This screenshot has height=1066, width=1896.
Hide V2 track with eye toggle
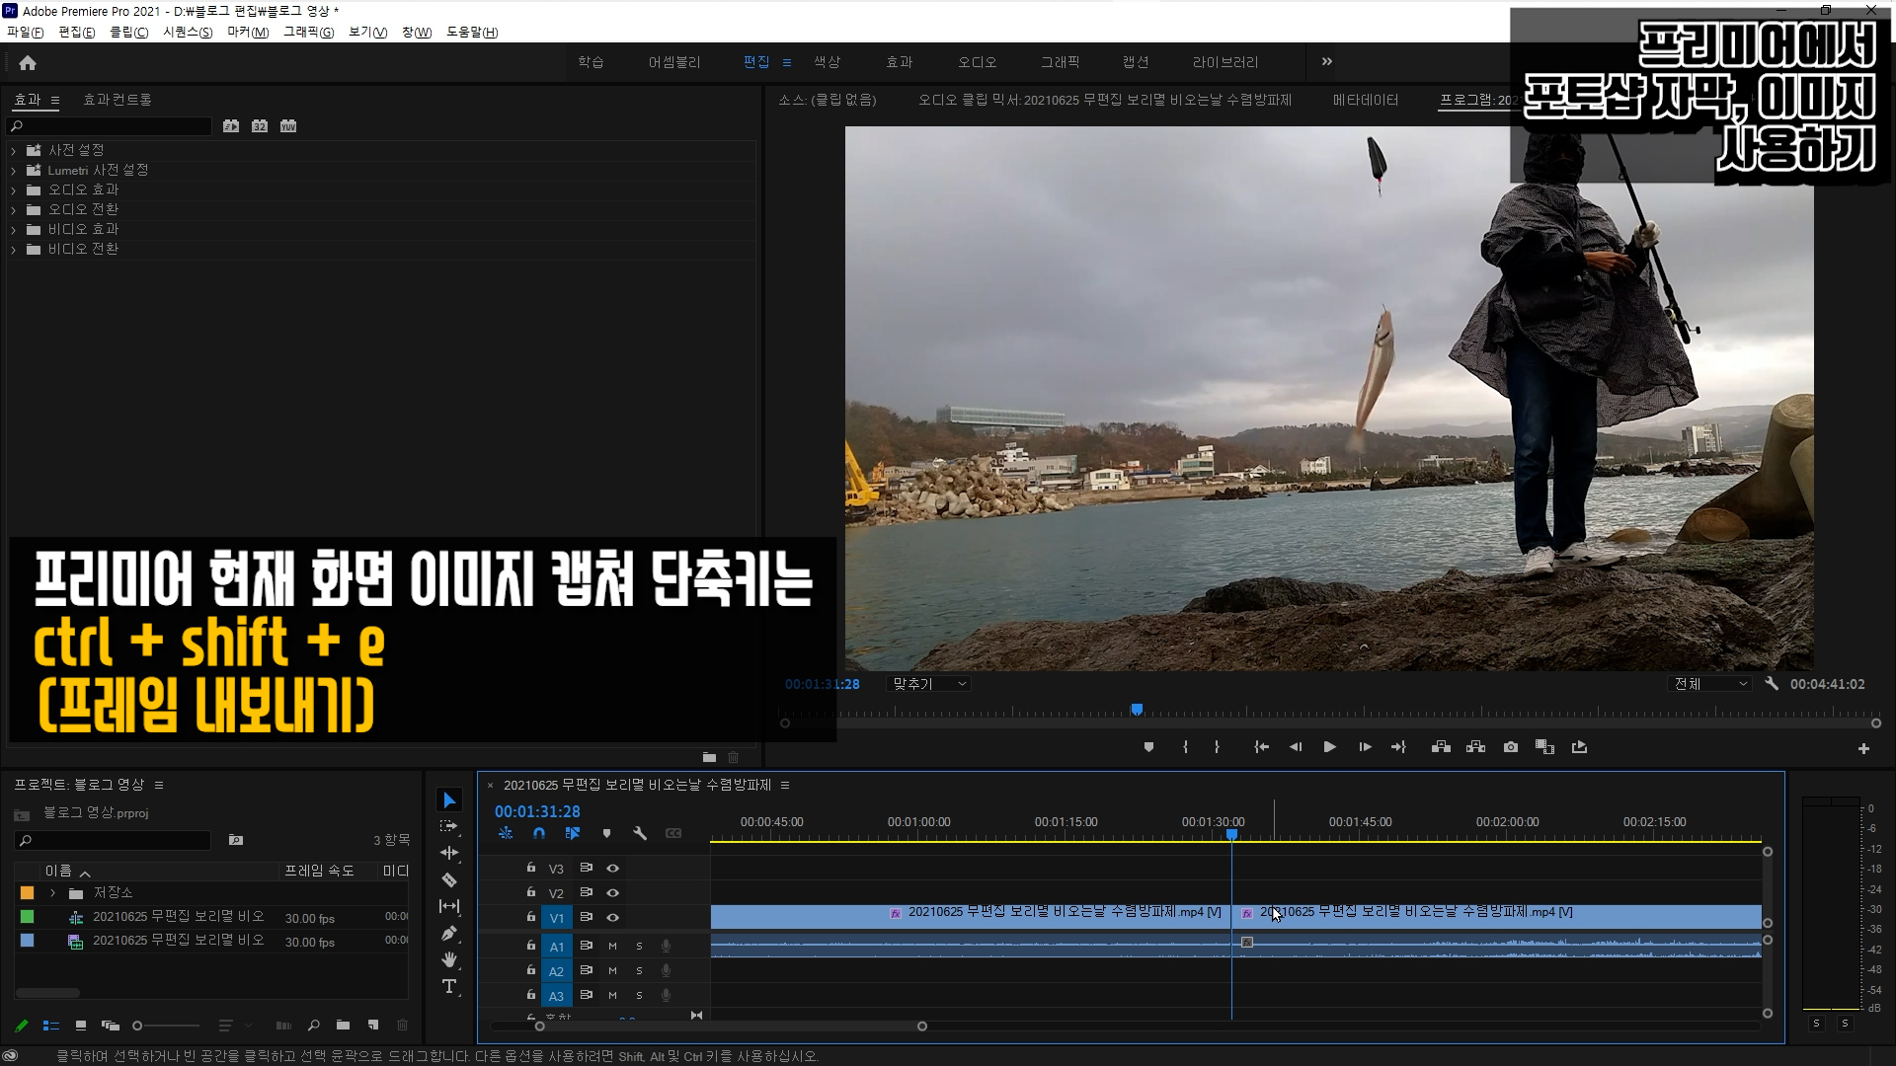click(x=612, y=892)
